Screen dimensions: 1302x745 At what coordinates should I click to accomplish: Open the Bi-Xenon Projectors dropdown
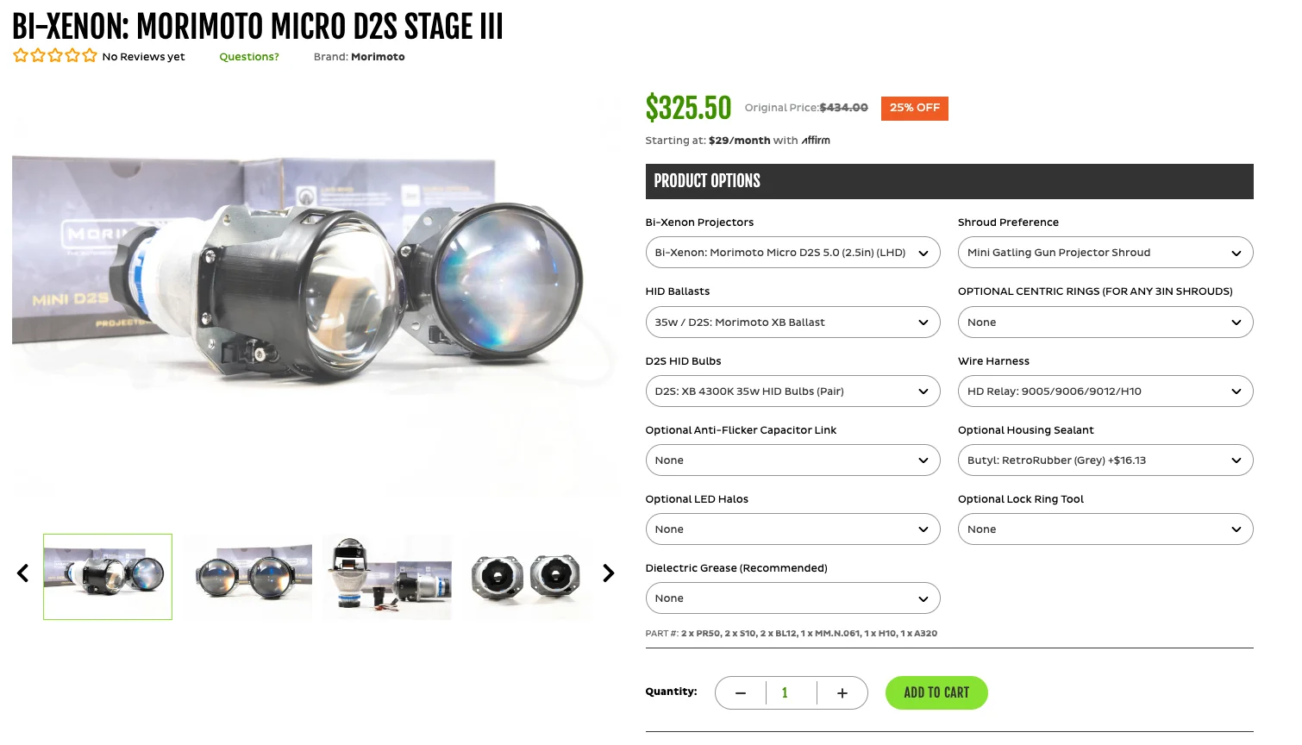[x=792, y=253]
